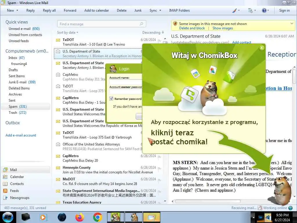Click the flag icon on Hennepin County message
The width and height of the screenshot is (297, 223).
(160, 169)
